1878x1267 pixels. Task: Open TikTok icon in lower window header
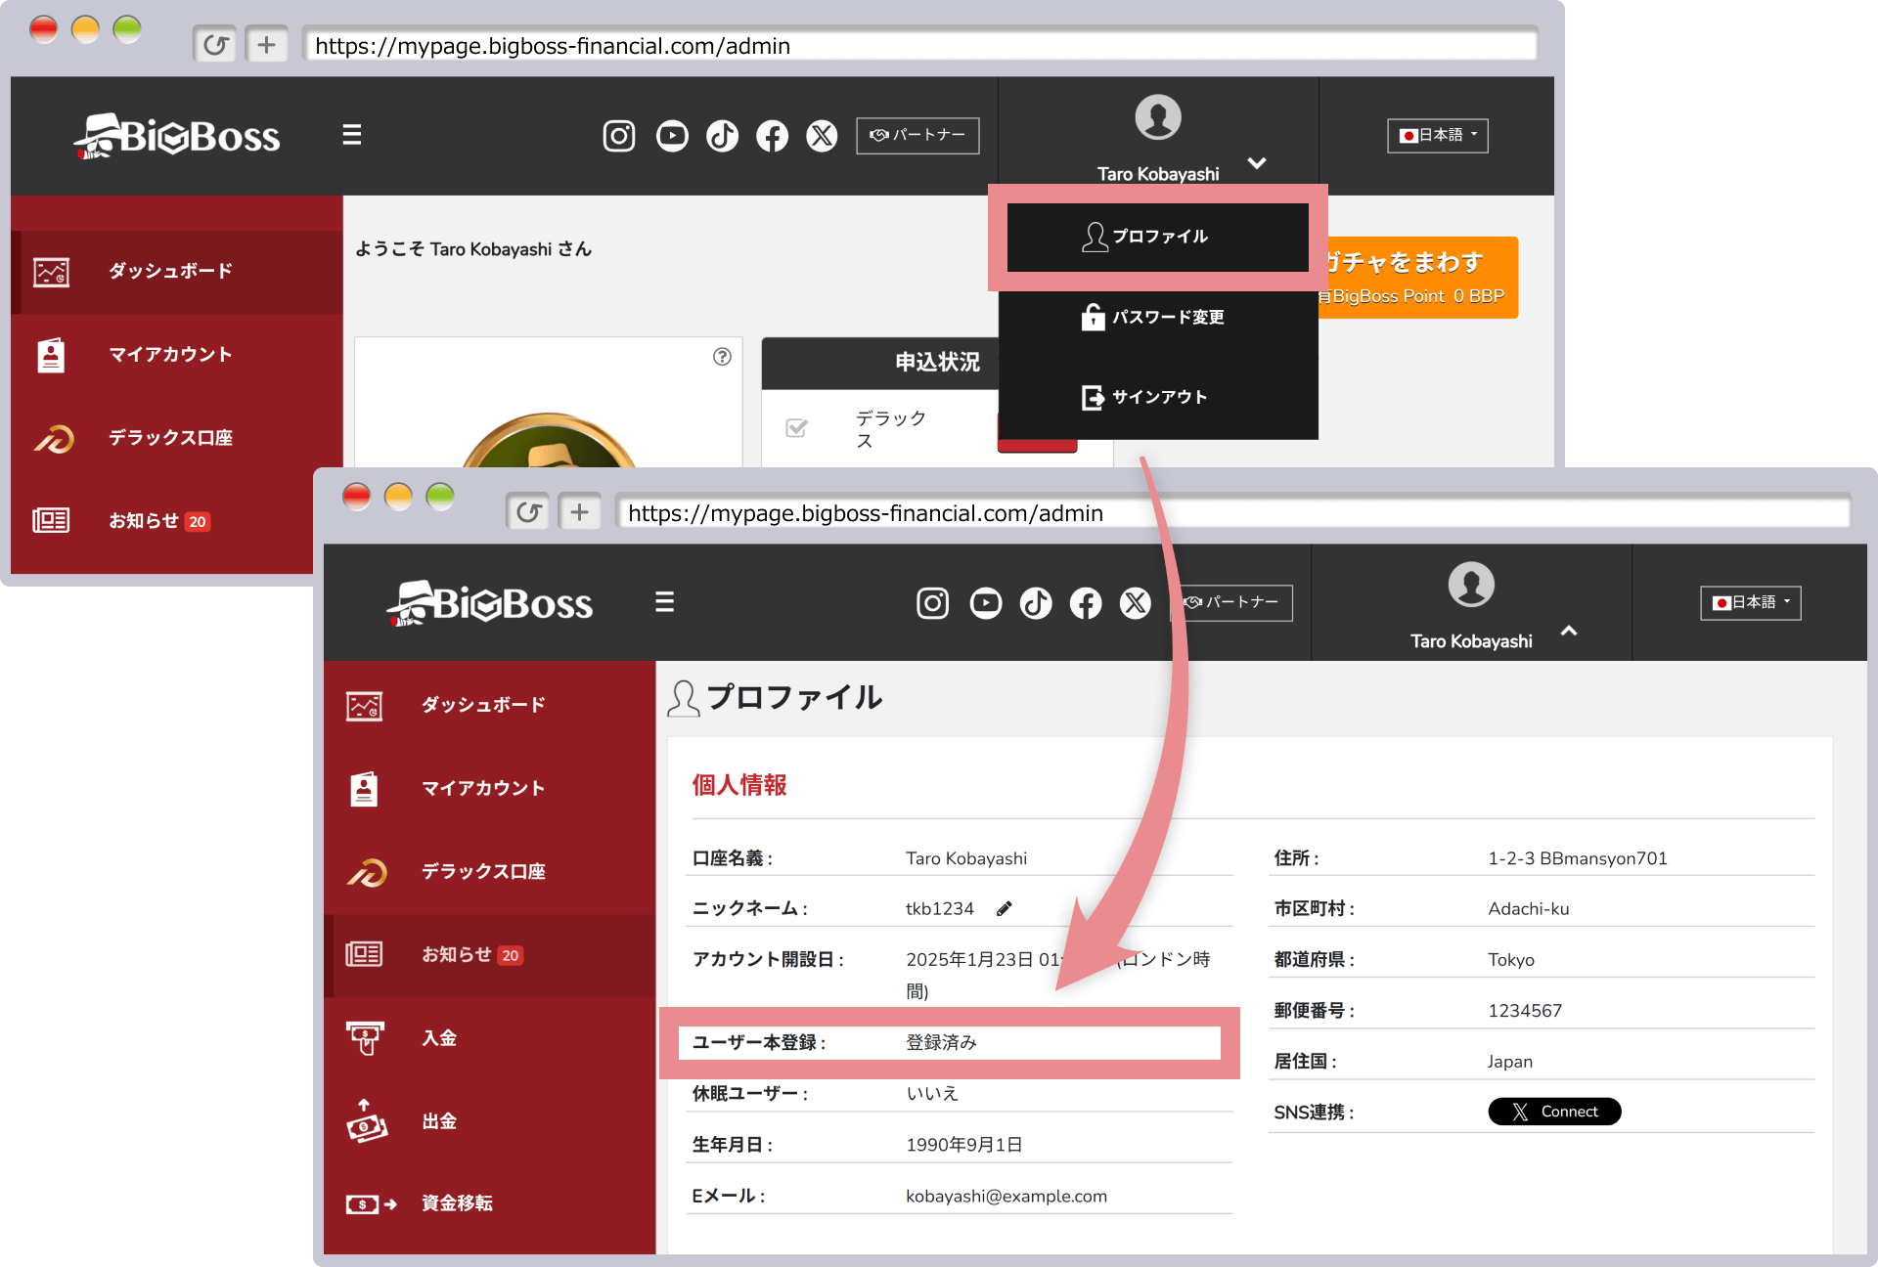tap(1036, 603)
